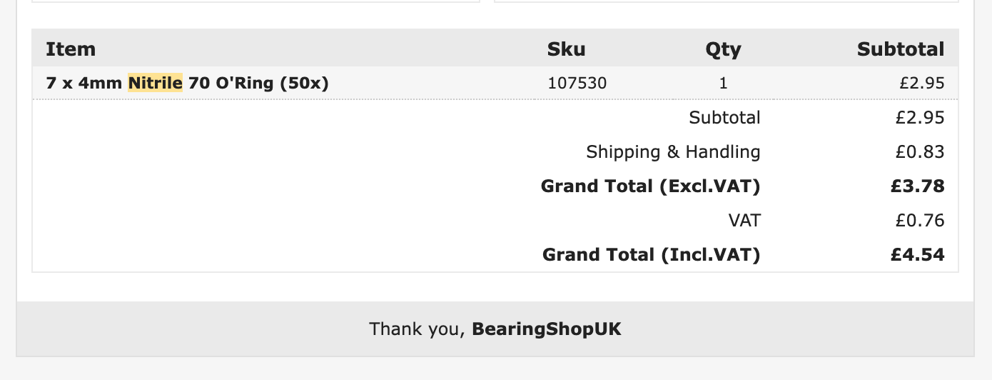Click the quantity value 1
The image size is (992, 380).
(x=723, y=83)
